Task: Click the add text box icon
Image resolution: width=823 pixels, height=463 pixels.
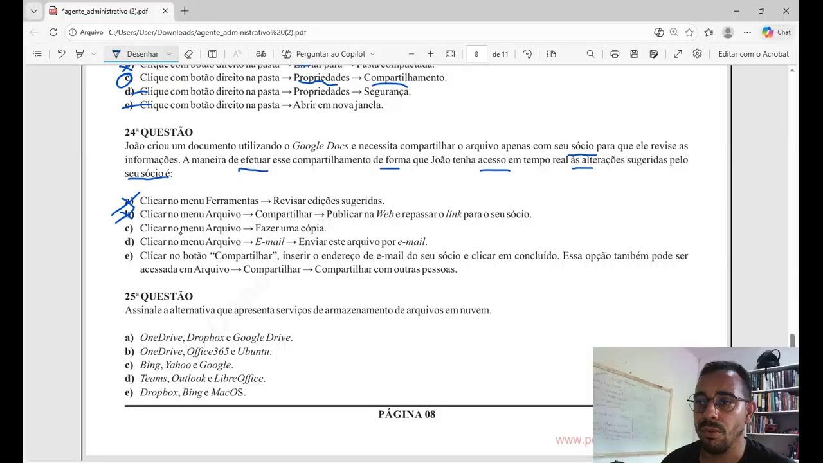Action: [x=213, y=54]
